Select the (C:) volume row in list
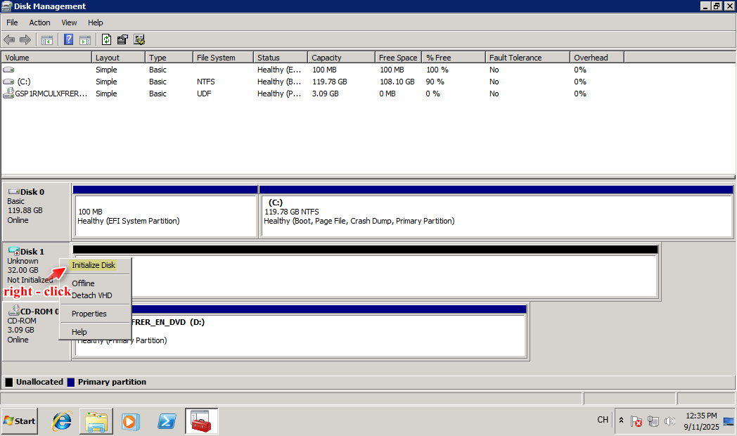737x436 pixels. (x=24, y=82)
